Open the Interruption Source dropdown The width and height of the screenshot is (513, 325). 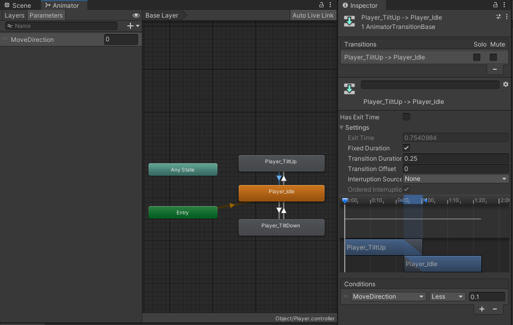coord(456,179)
